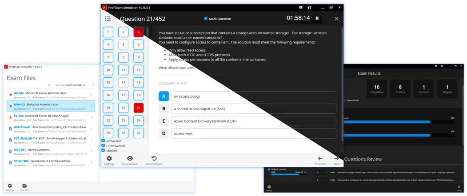Viewport: 467px width, 196px height.
Task: Go to Previous question arrow
Action: [x=320, y=159]
